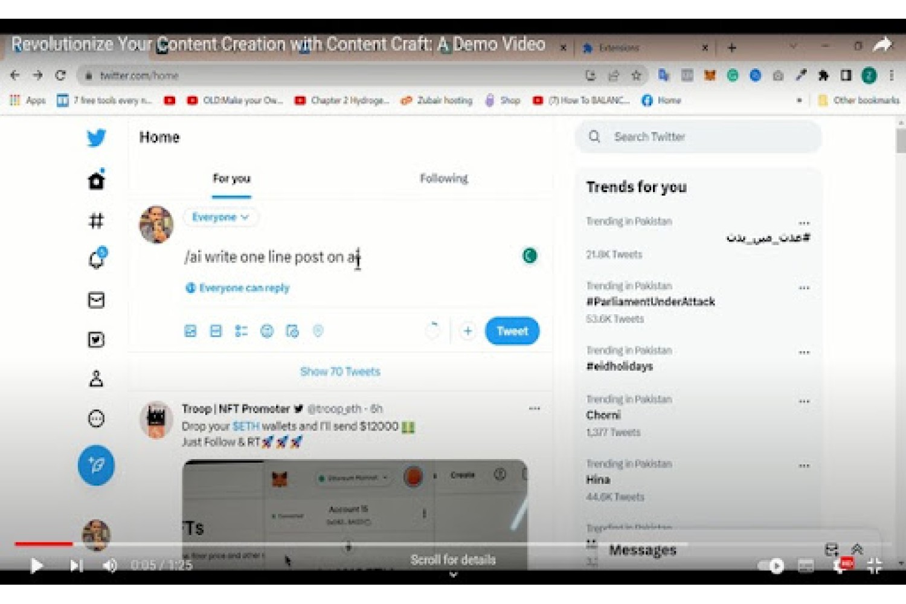Open options for #ParliamentUnderAttack trend
The image size is (906, 604).
pos(804,288)
